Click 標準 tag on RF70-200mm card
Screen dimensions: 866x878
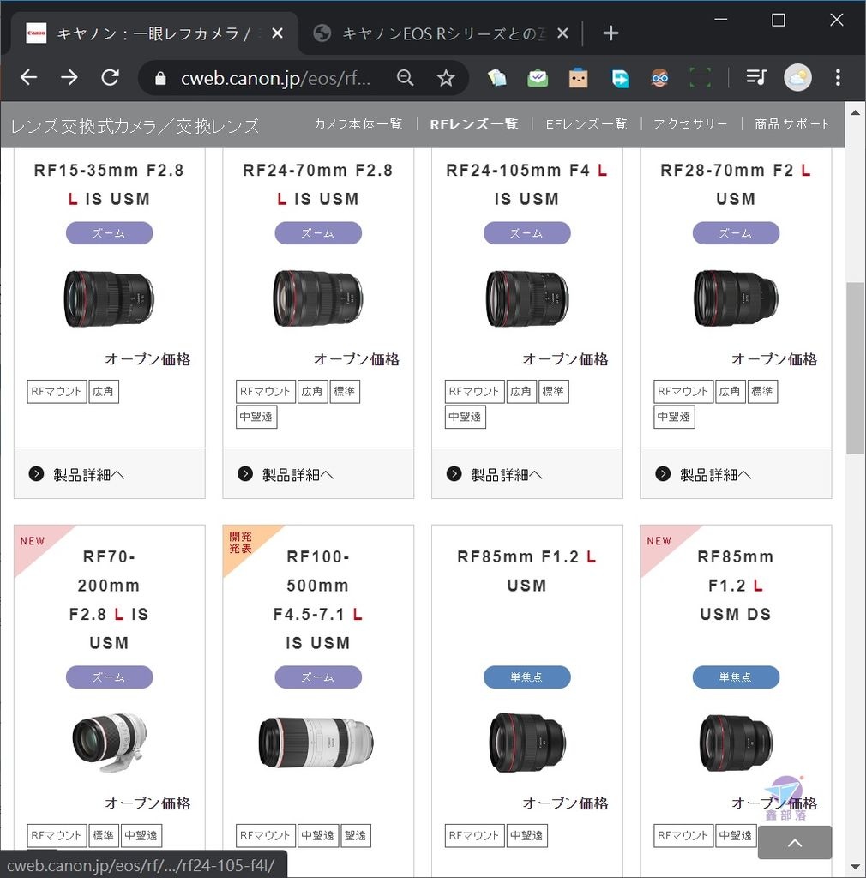tap(104, 835)
